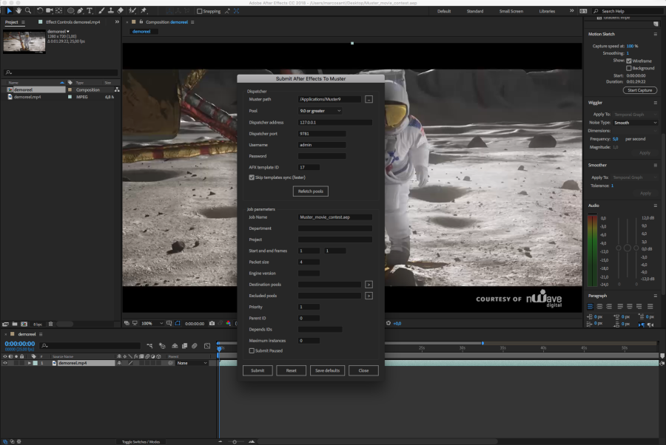Take a snapshot with the camera icon

pyautogui.click(x=212, y=323)
